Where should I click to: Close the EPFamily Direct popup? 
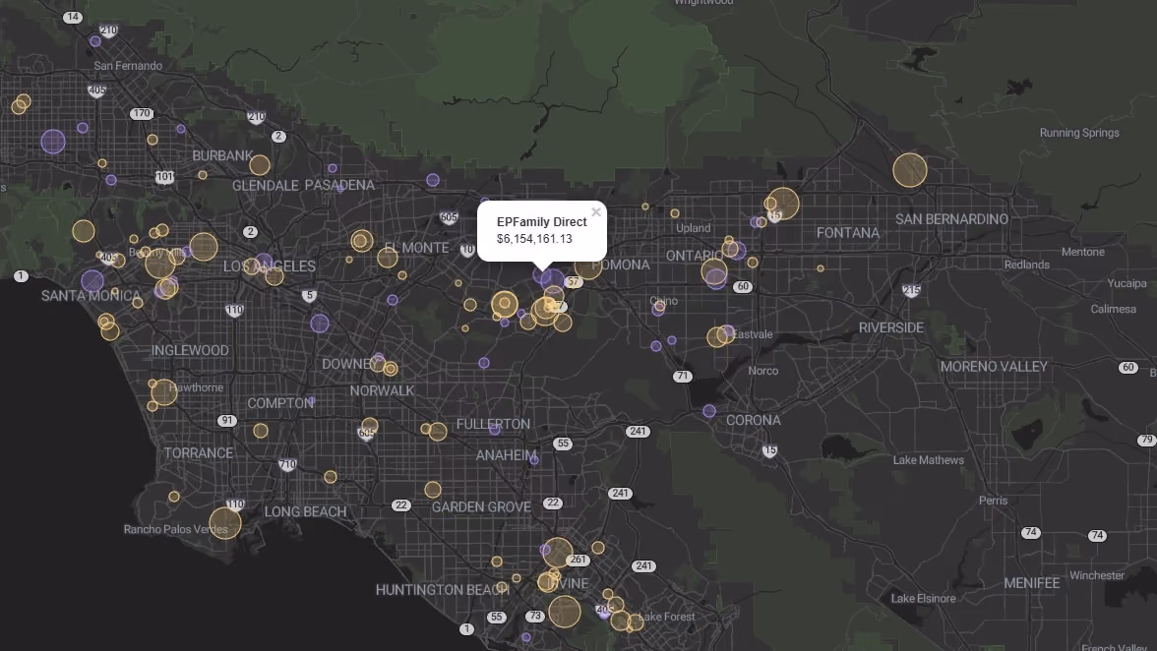[x=595, y=212]
